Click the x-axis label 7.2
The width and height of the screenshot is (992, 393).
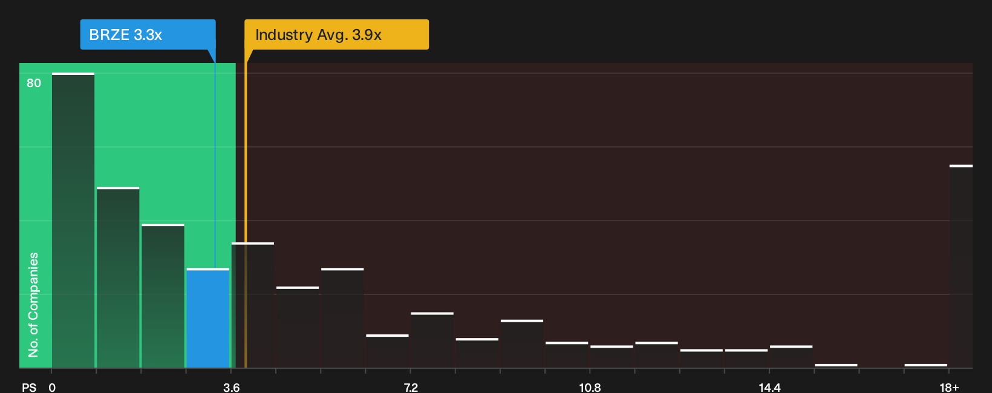click(x=411, y=388)
